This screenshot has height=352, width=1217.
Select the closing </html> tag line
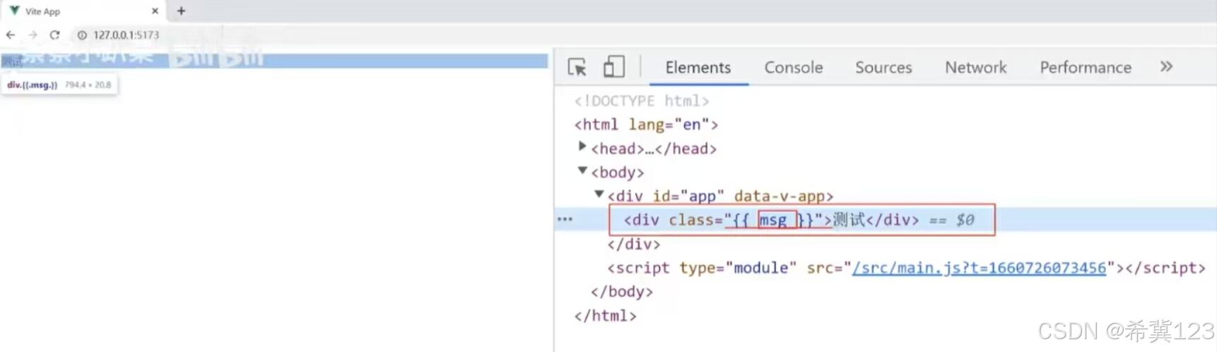coord(605,315)
